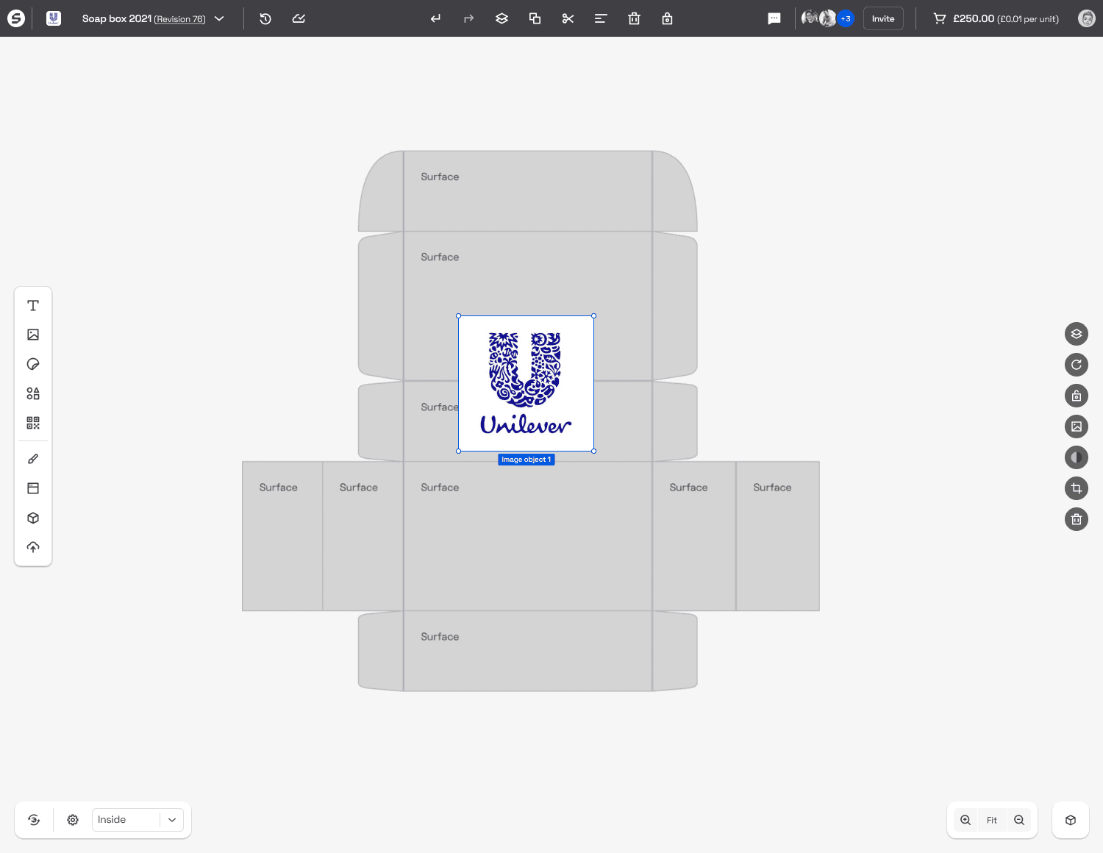Delete object using top toolbar trash icon
The height and width of the screenshot is (853, 1103).
pos(634,18)
